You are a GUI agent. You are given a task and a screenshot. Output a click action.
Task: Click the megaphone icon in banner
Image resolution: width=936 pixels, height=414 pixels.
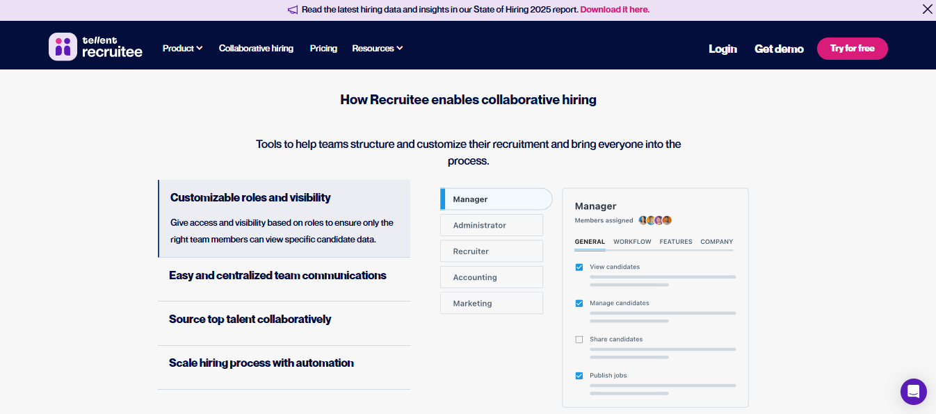pyautogui.click(x=293, y=10)
